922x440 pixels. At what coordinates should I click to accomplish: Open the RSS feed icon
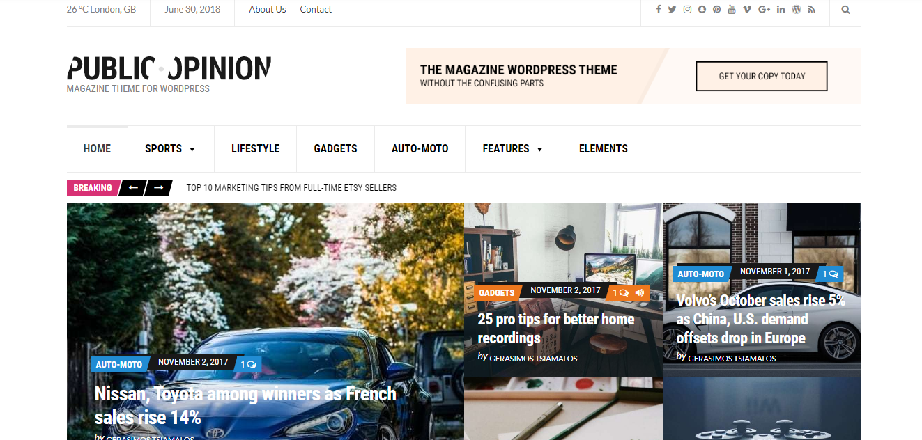coord(811,9)
